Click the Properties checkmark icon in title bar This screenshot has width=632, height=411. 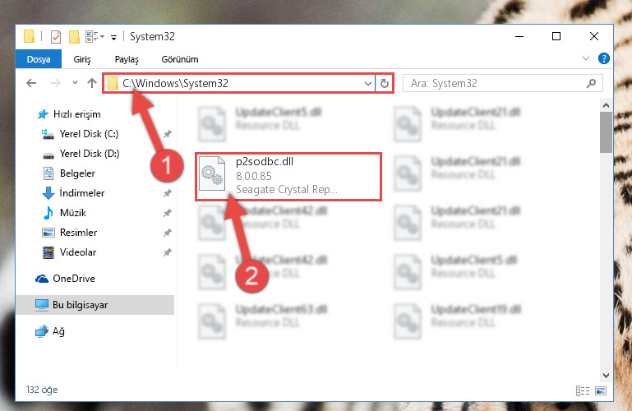click(x=56, y=37)
